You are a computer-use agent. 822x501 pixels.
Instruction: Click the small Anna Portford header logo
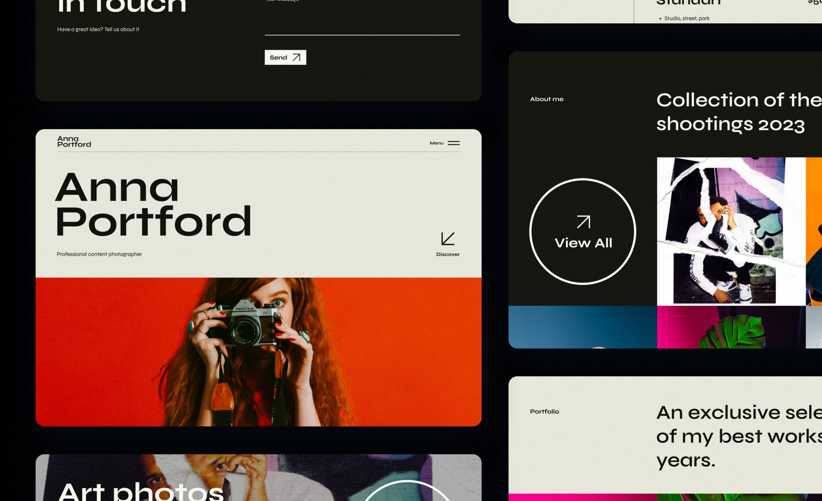coord(74,141)
